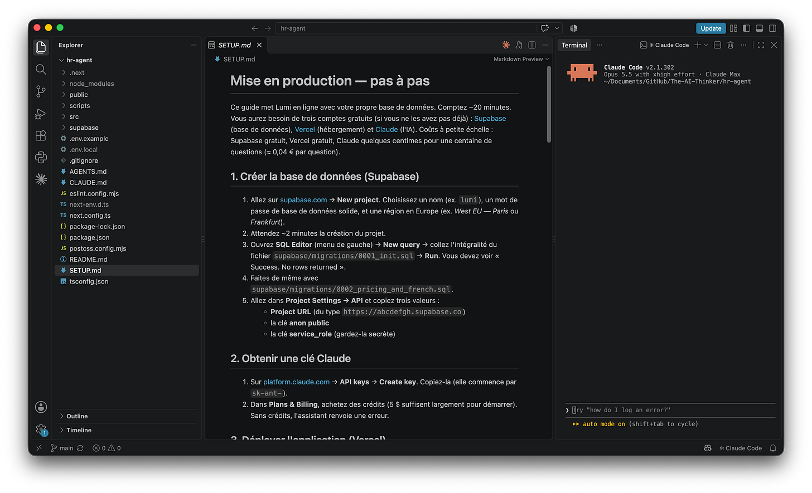
Task: Go forward using the title bar arrow
Action: click(268, 28)
